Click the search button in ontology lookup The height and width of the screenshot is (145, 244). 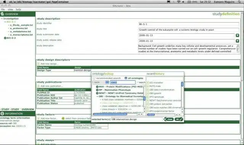(141, 82)
